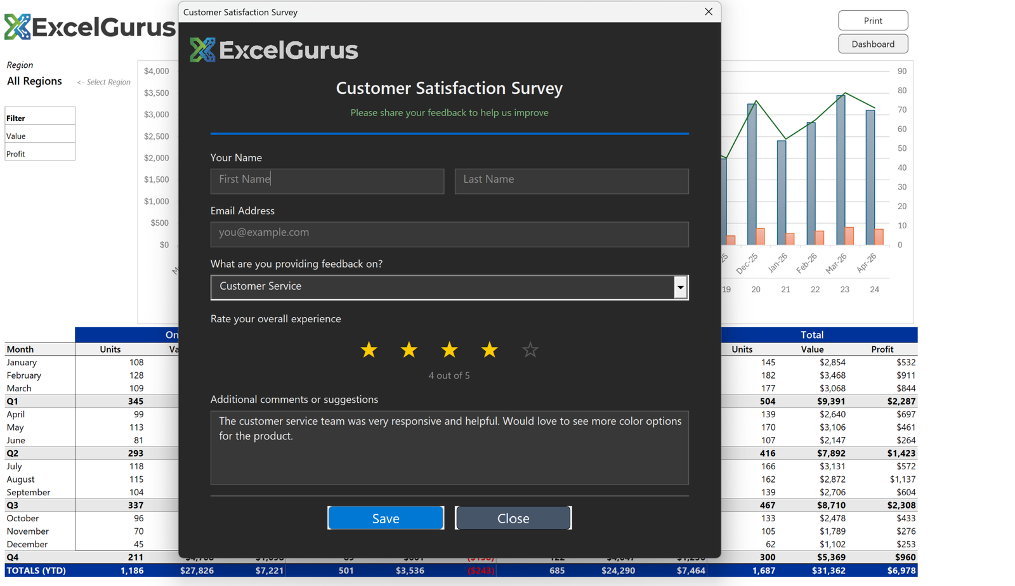1015x586 pixels.
Task: Click the Save button to submit feedback
Action: (x=385, y=518)
